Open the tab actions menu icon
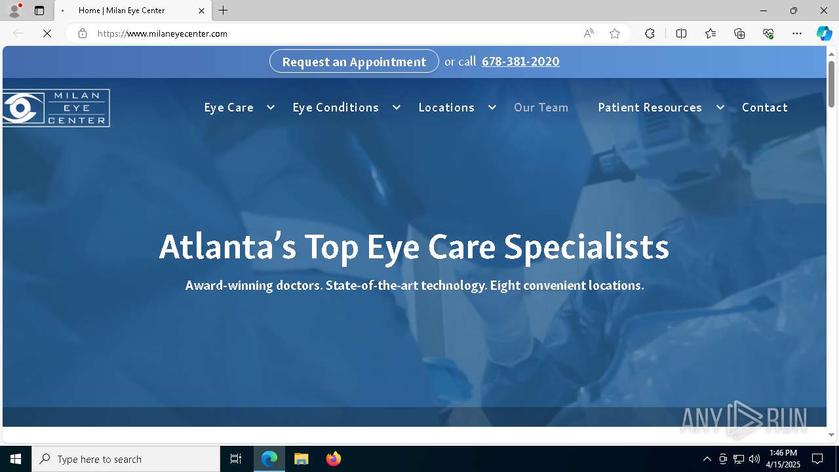 pyautogui.click(x=39, y=10)
